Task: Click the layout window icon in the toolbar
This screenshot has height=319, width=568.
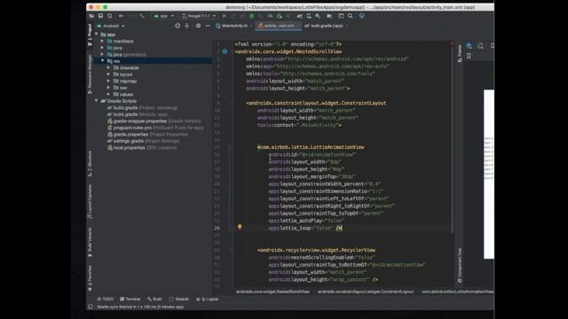Action: [x=341, y=16]
